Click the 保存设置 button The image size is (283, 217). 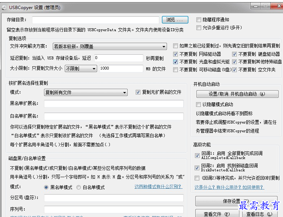point(236,201)
